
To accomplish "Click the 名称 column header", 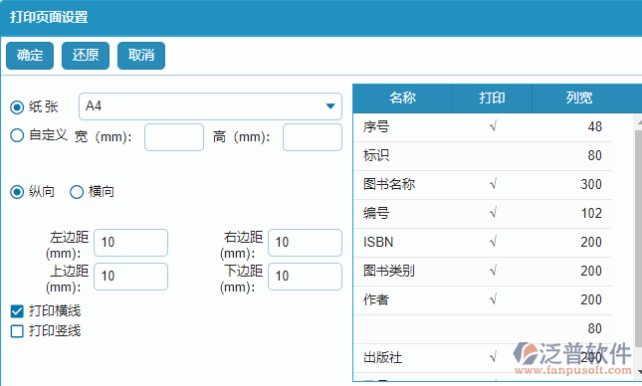I will click(x=402, y=98).
